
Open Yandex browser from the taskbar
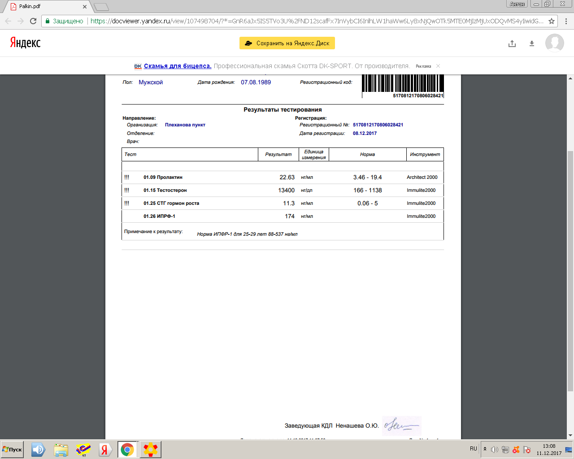click(105, 449)
